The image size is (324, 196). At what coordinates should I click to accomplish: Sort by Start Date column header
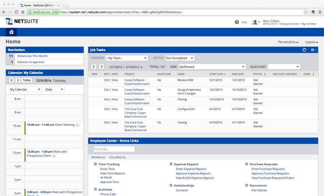217,74
